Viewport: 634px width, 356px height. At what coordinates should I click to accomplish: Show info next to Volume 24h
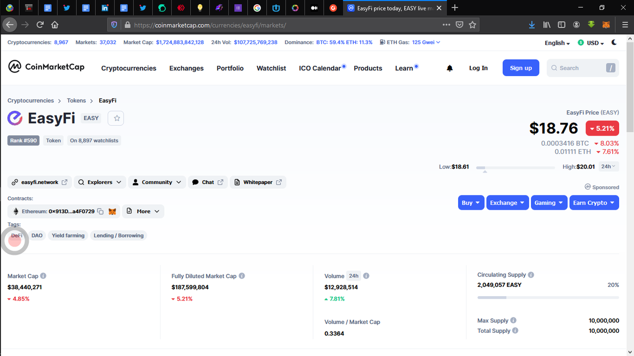click(366, 276)
